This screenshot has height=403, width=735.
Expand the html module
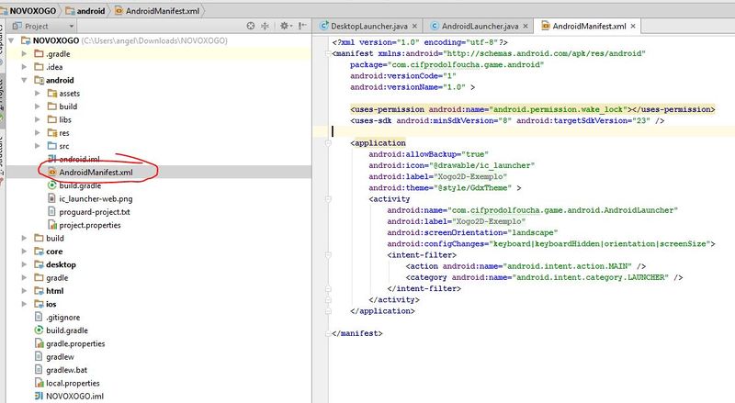[x=24, y=290]
